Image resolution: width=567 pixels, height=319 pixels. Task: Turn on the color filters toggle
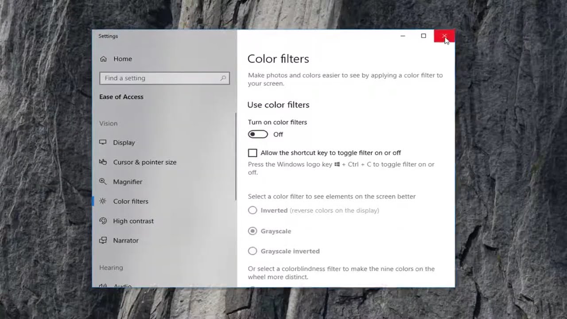pos(258,134)
